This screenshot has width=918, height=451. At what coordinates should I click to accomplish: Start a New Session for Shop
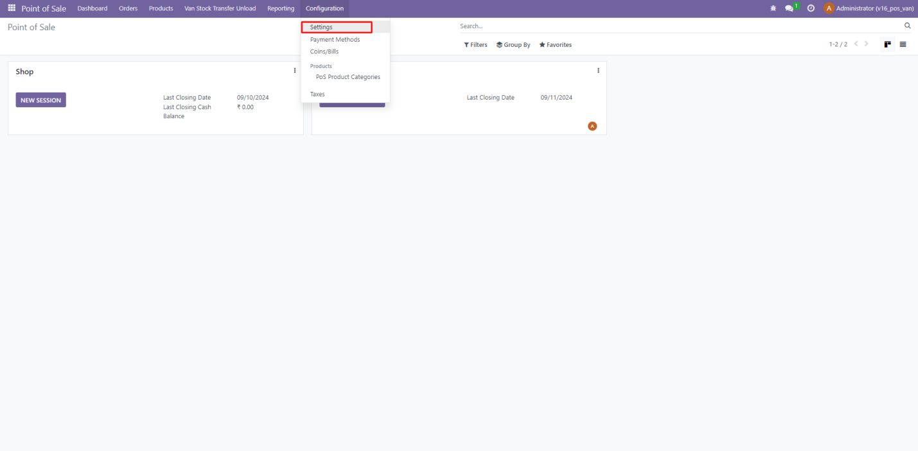click(x=40, y=100)
